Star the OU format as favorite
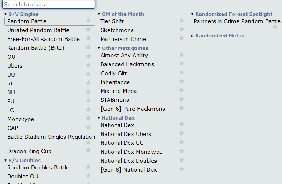This screenshot has height=184, width=282. click(x=88, y=56)
